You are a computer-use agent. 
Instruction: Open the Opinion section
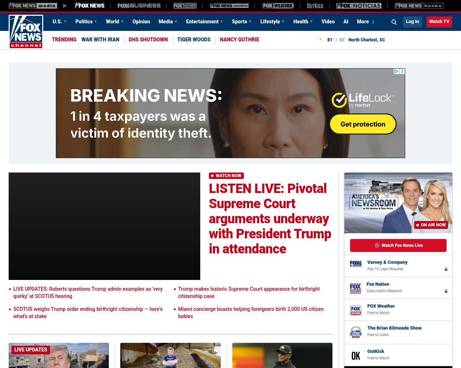click(141, 22)
